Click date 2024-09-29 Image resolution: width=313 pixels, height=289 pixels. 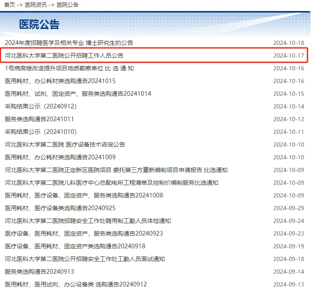pyautogui.click(x=289, y=208)
